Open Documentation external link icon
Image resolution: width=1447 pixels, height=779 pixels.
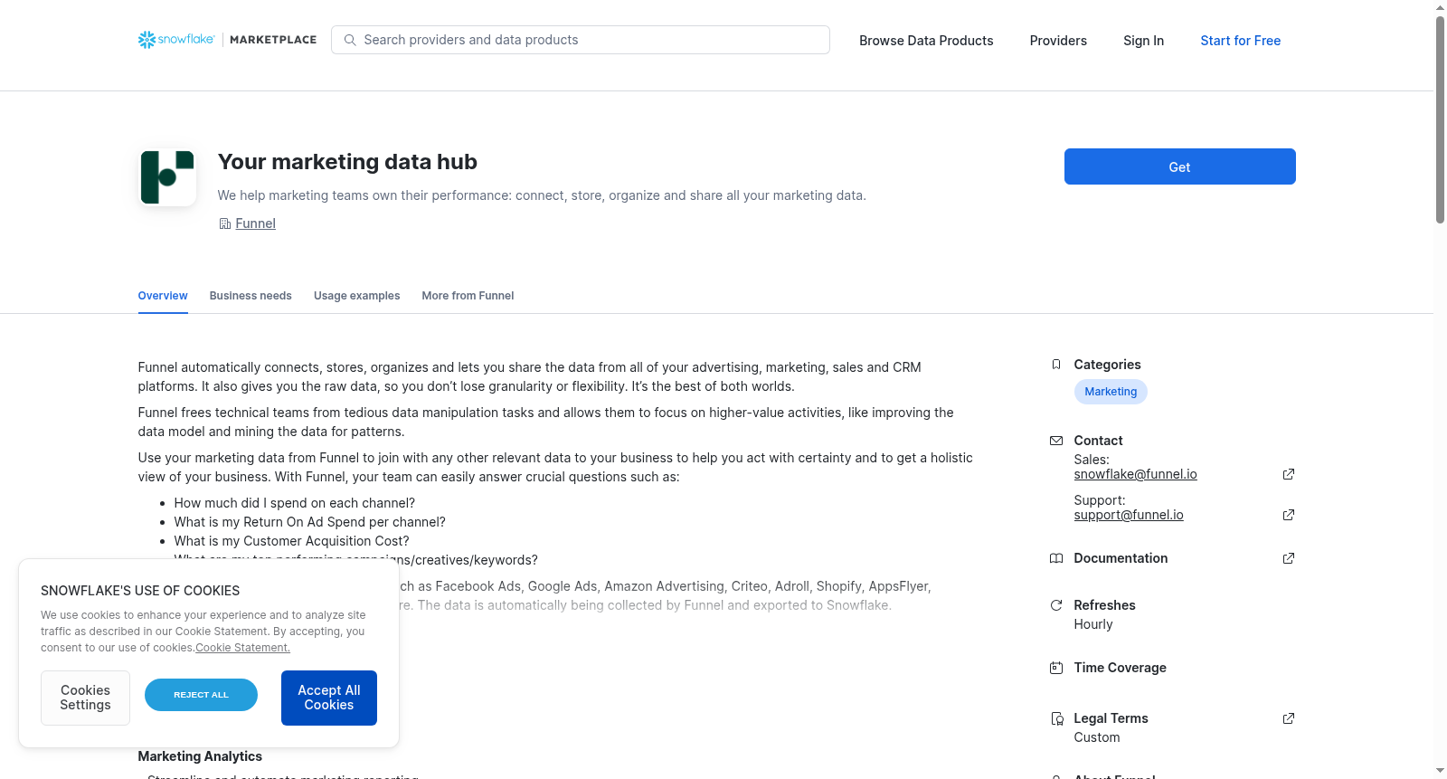point(1289,558)
